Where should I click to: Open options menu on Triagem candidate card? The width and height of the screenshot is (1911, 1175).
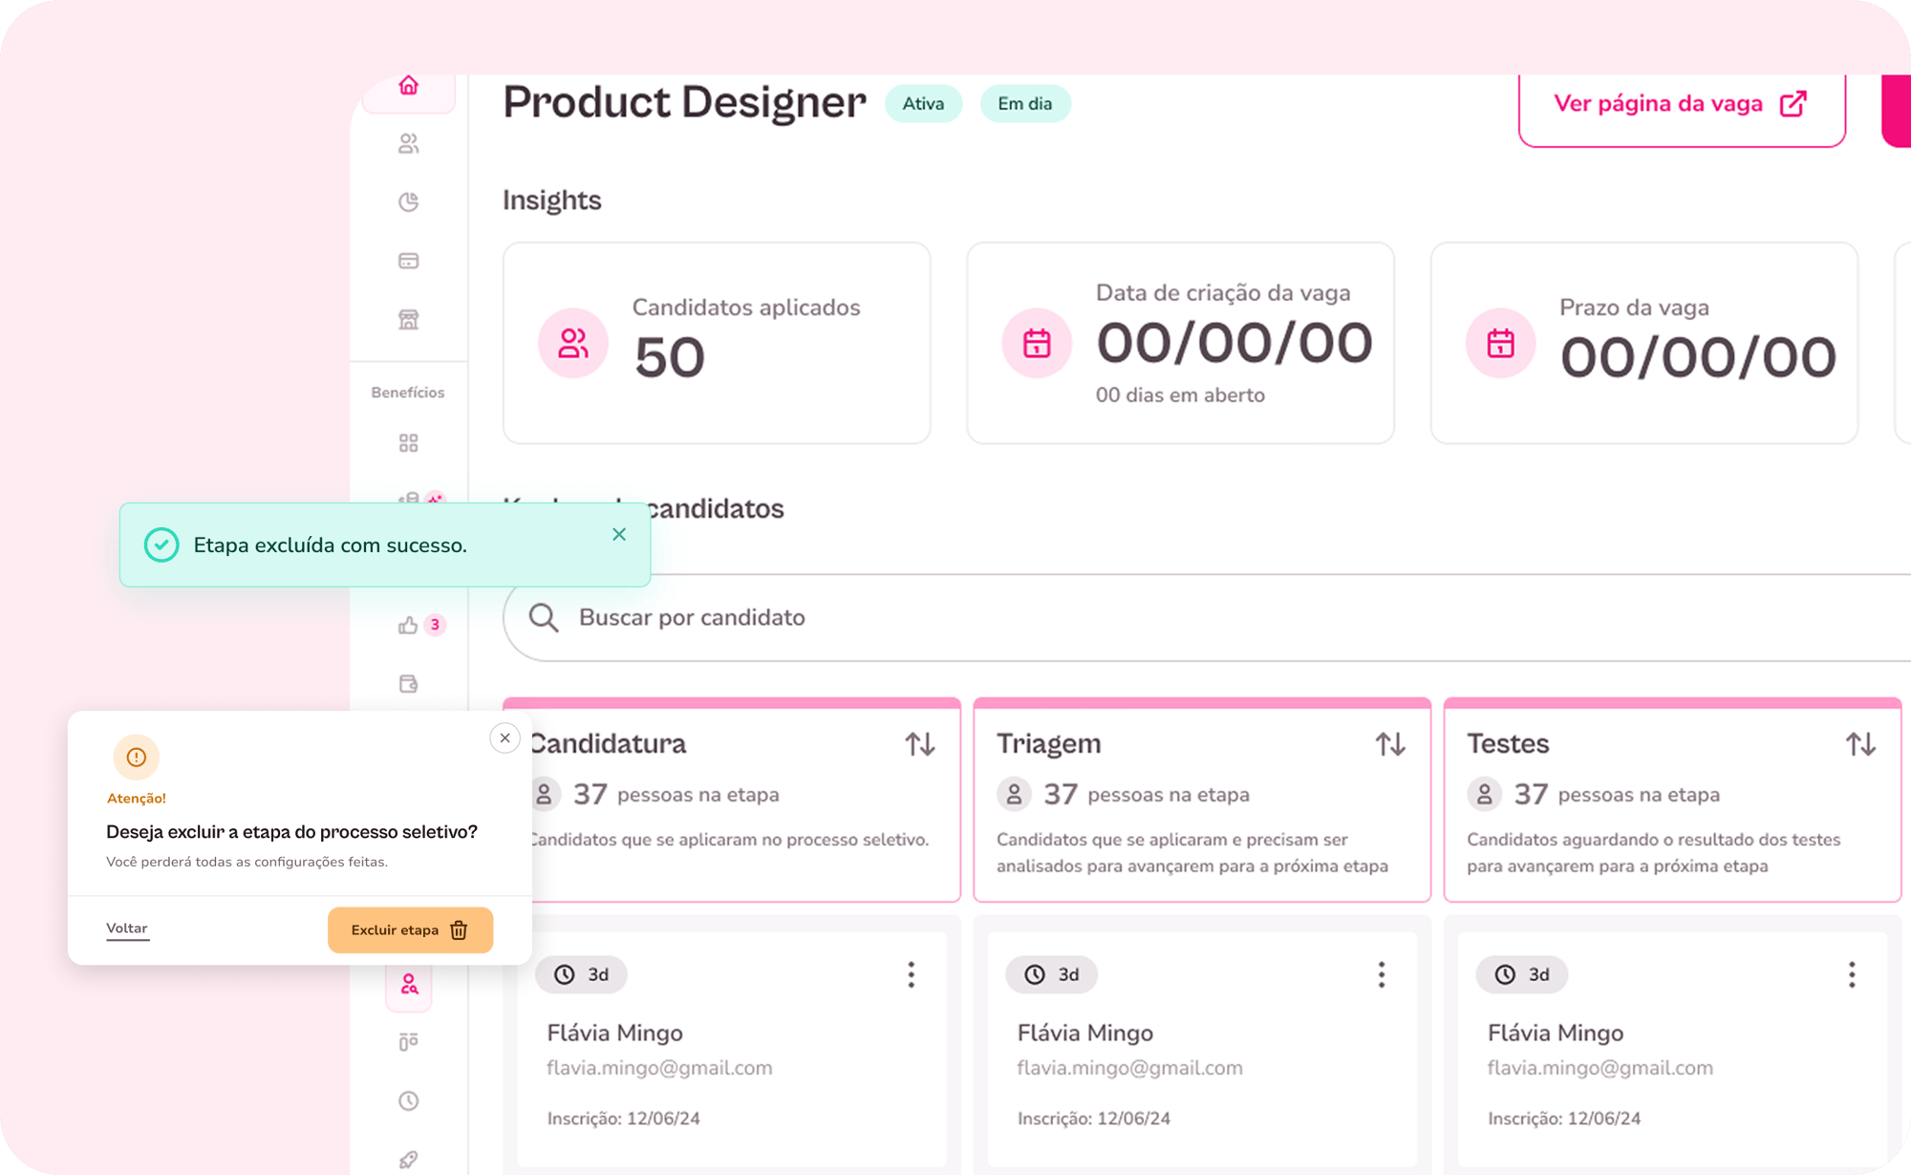[1381, 974]
